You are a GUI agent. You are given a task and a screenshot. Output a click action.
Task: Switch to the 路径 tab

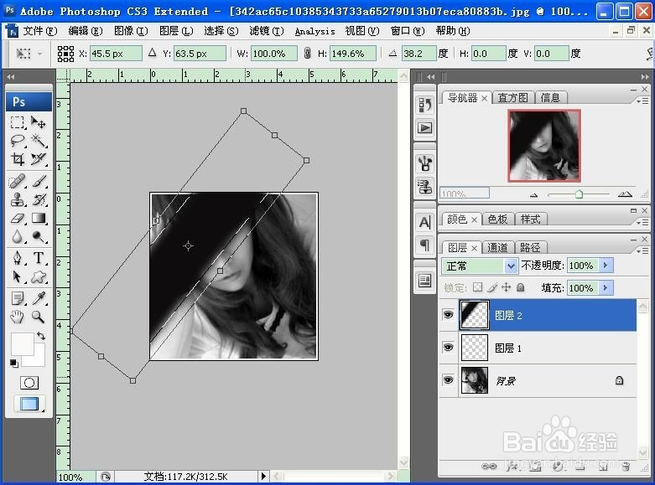pos(530,247)
